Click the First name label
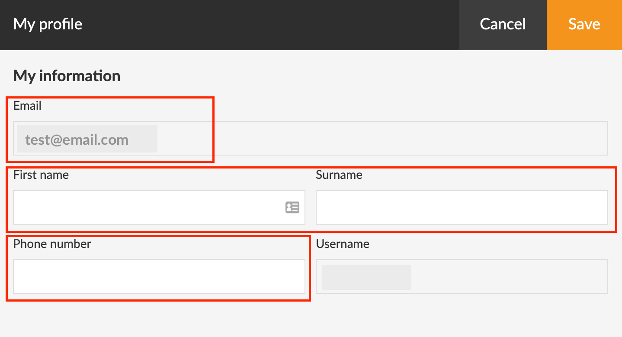The height and width of the screenshot is (337, 622). pyautogui.click(x=41, y=175)
